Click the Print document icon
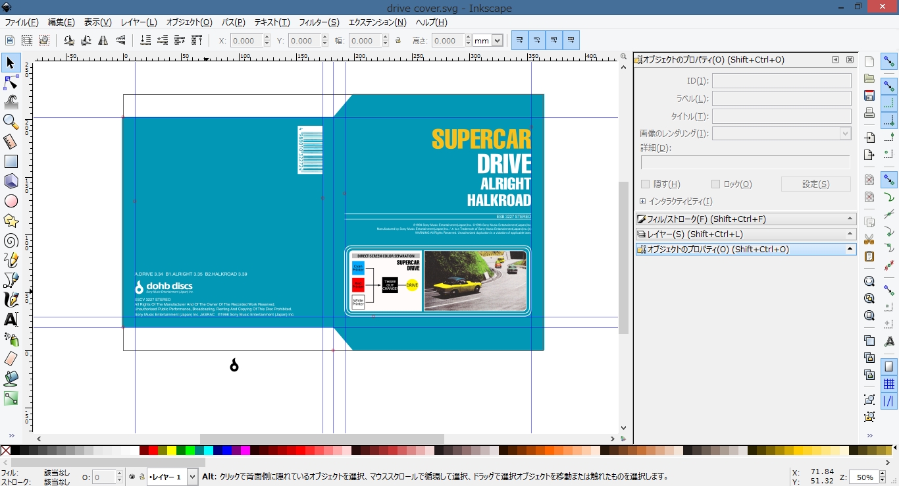Image resolution: width=899 pixels, height=486 pixels. 869,113
